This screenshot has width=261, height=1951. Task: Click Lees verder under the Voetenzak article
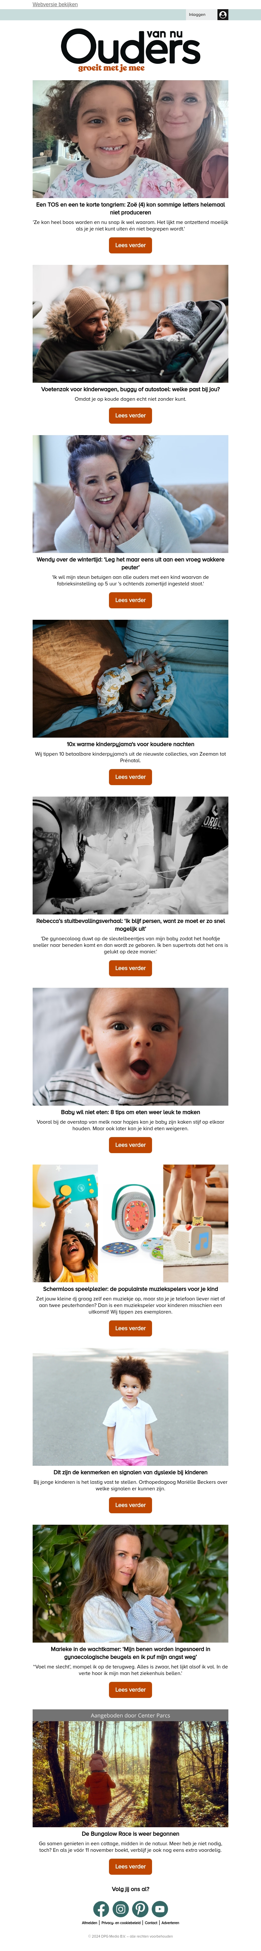coord(130,415)
